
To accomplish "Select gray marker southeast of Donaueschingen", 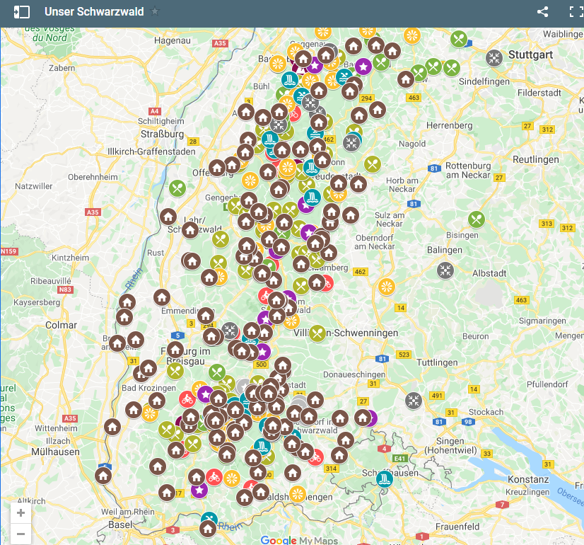I will pos(414,401).
